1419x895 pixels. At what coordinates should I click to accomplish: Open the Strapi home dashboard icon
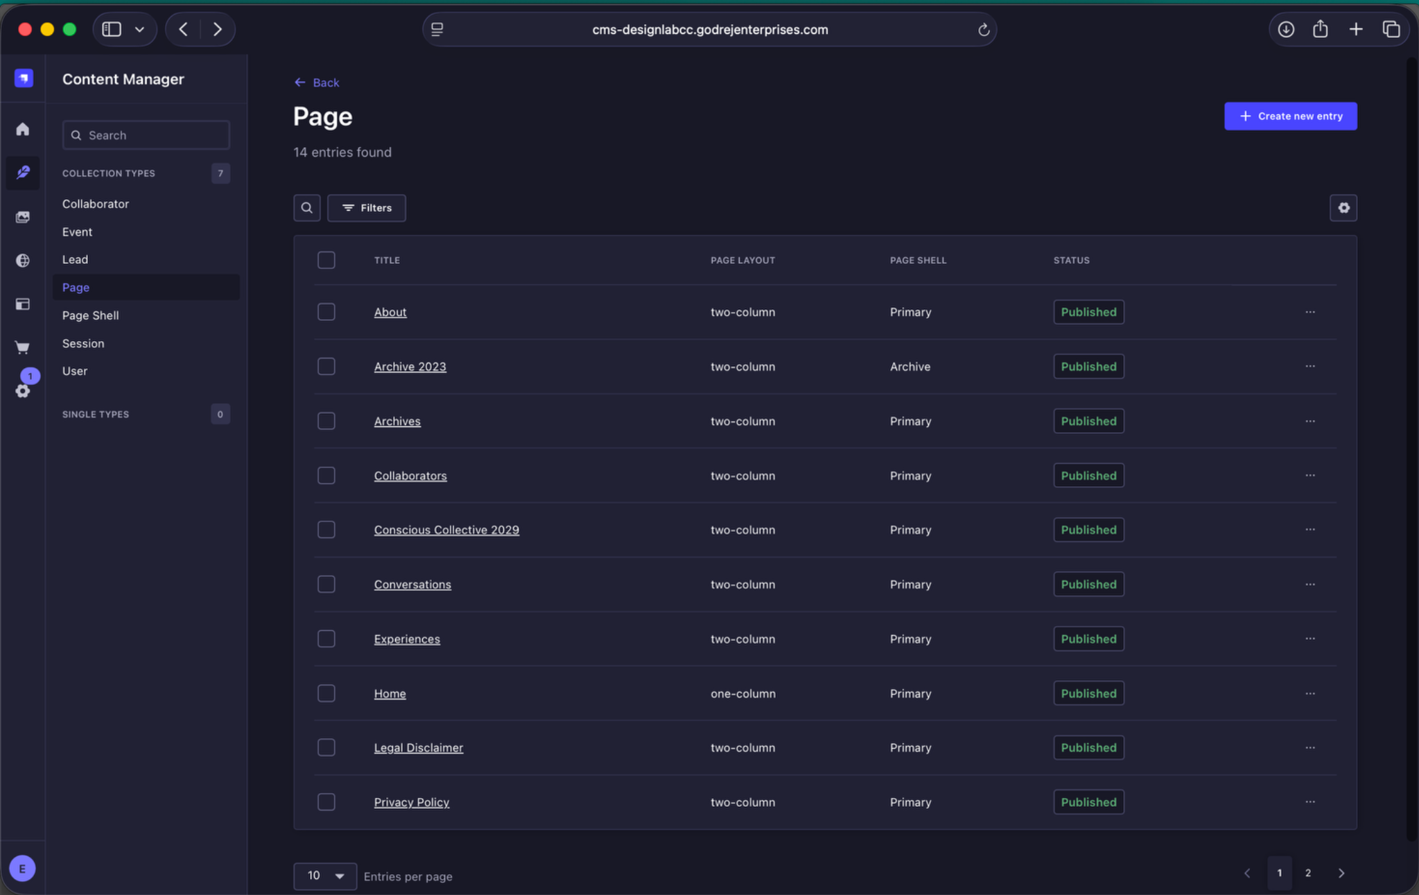(x=23, y=129)
